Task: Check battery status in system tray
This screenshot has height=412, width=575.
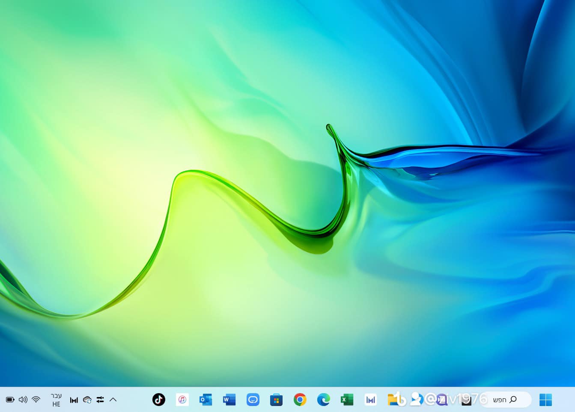Action: (10, 400)
